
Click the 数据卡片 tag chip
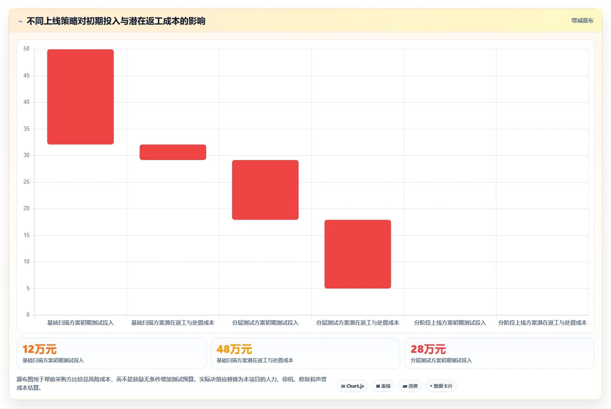[x=441, y=386]
